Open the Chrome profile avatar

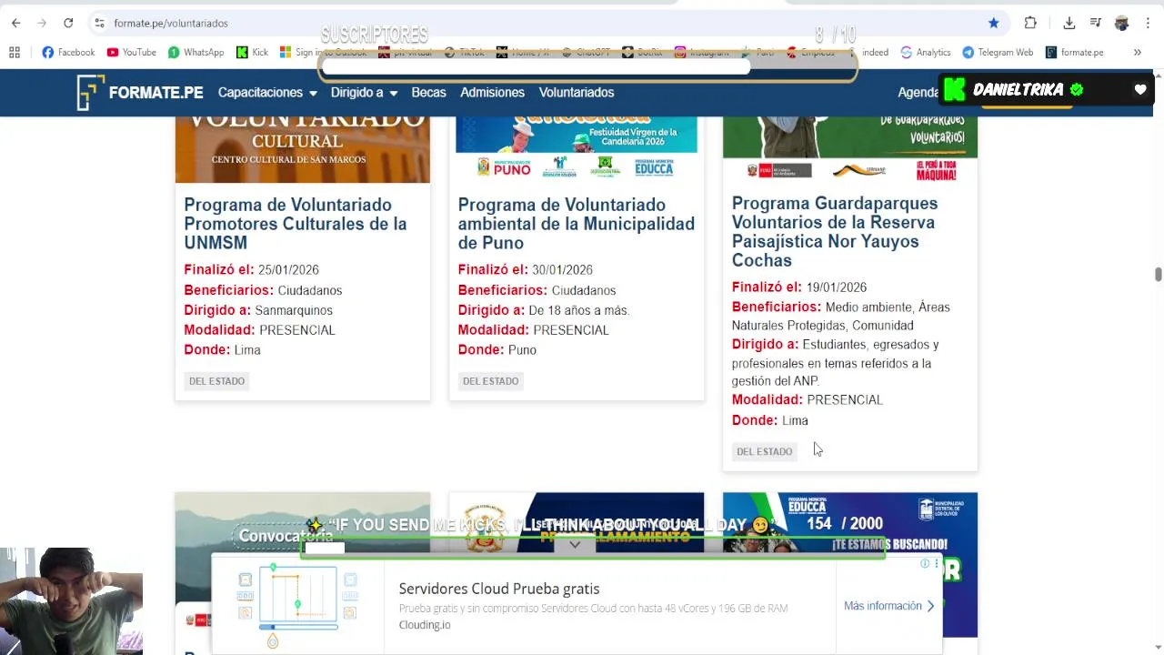pyautogui.click(x=1122, y=23)
